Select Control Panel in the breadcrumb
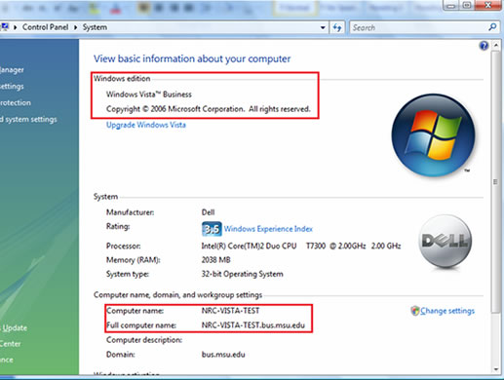Image resolution: width=504 pixels, height=380 pixels. click(45, 27)
